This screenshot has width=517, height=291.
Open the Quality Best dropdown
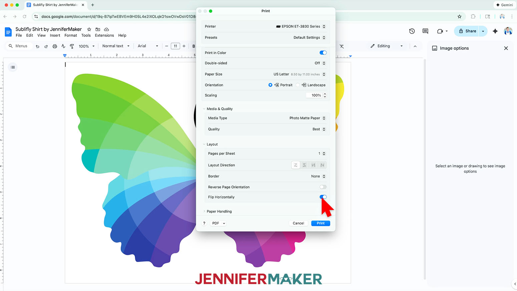(x=319, y=129)
